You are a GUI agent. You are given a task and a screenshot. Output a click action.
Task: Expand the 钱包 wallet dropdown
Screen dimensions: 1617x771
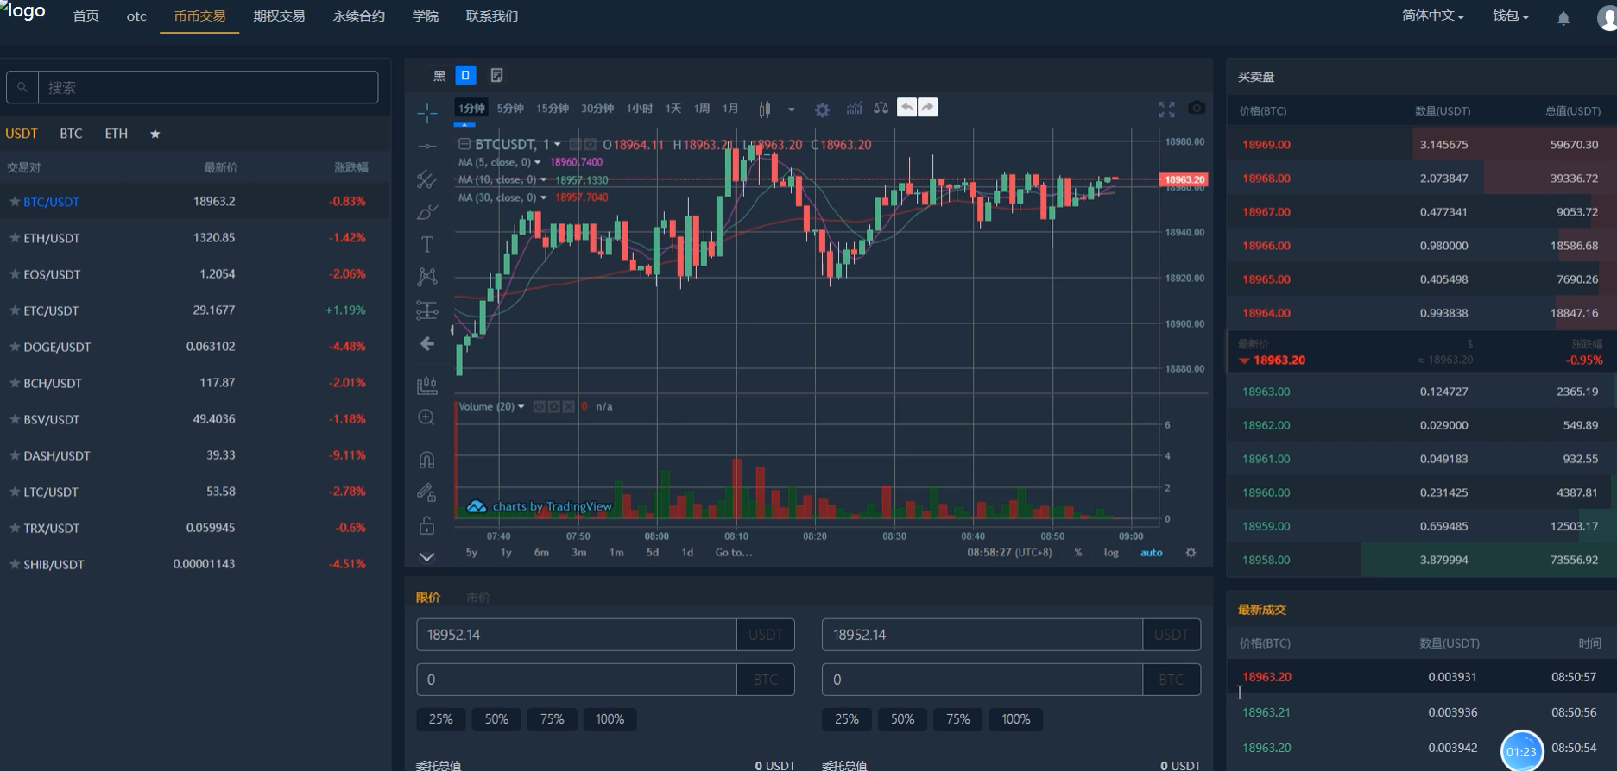(x=1510, y=16)
